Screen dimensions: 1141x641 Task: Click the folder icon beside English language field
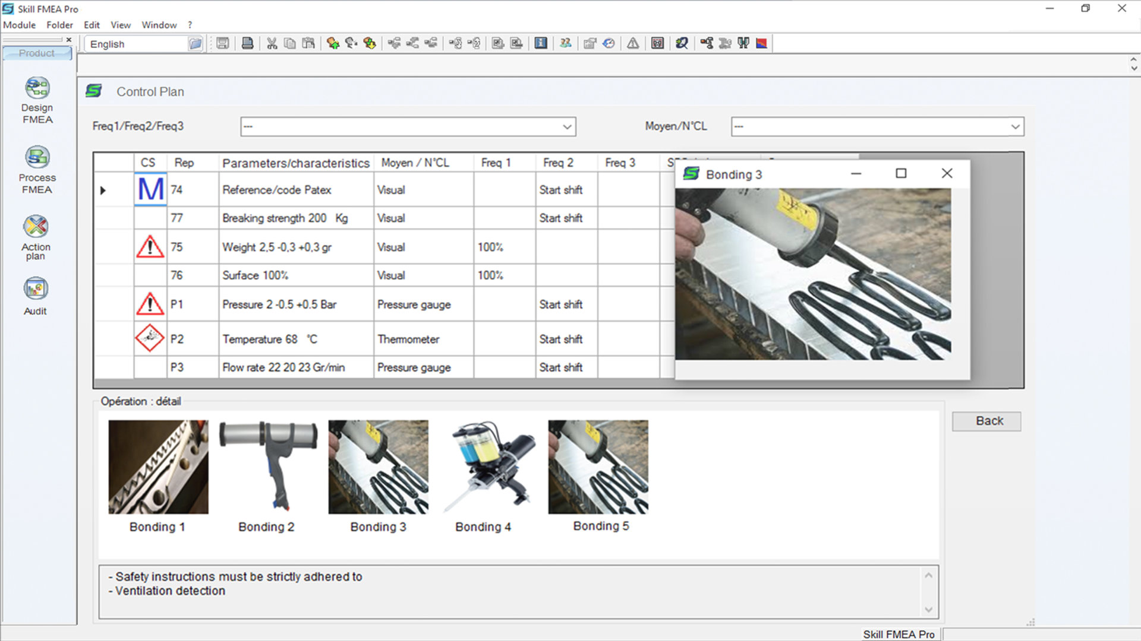pyautogui.click(x=195, y=44)
